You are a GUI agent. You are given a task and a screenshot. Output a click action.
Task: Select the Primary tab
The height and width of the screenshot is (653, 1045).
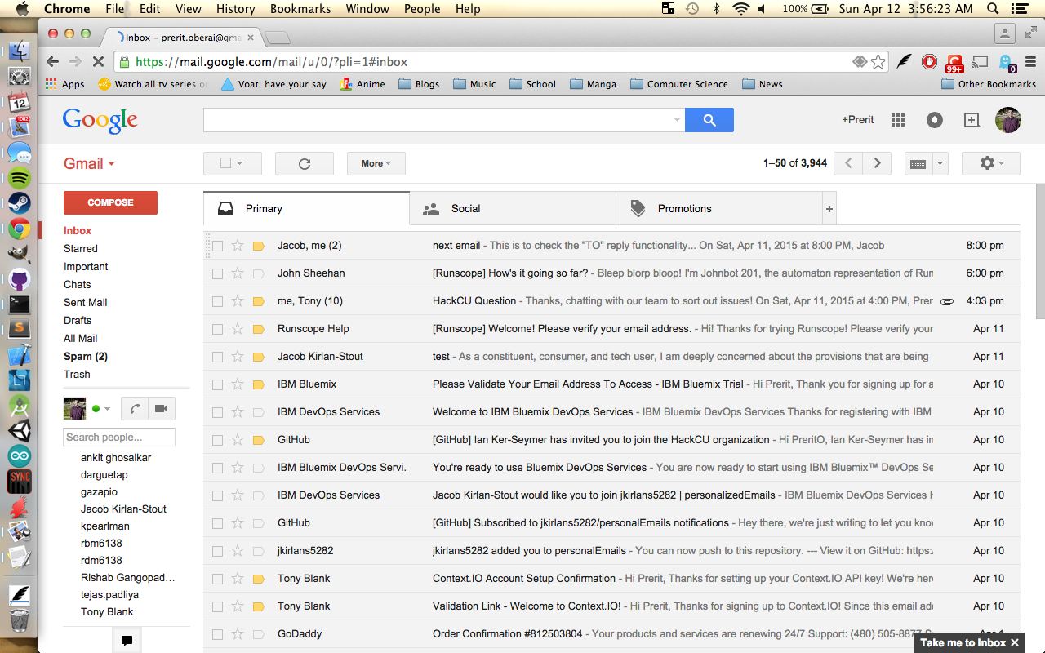coord(306,209)
